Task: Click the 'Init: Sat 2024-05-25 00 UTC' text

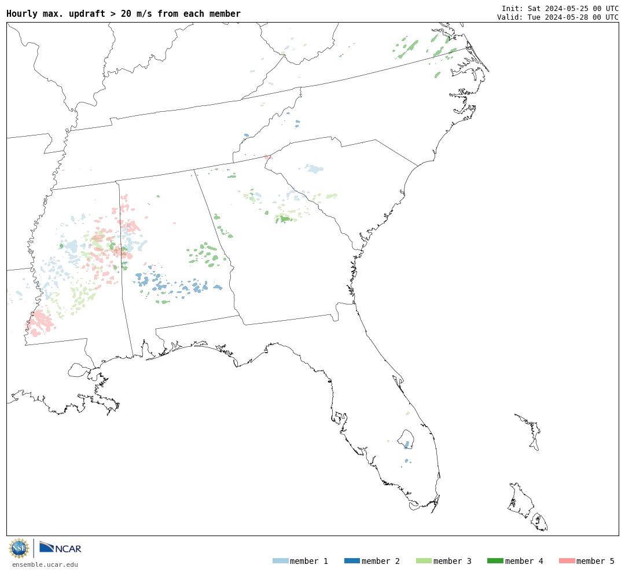Action: coord(560,8)
